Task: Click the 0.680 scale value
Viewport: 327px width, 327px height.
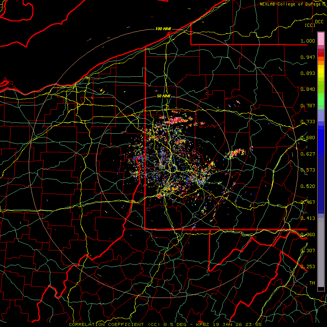Action: 308,138
